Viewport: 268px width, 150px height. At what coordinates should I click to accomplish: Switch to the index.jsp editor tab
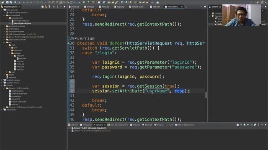(104, 7)
